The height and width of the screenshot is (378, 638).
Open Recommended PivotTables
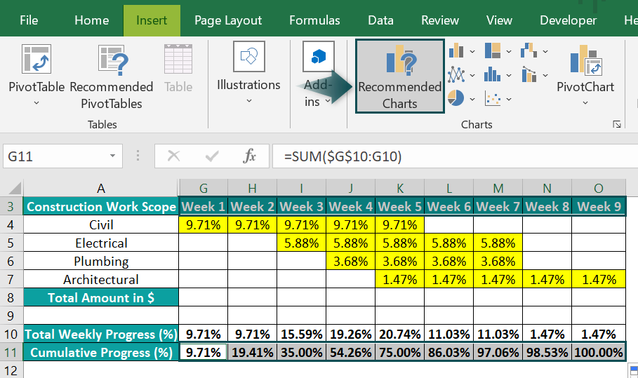tap(112, 77)
